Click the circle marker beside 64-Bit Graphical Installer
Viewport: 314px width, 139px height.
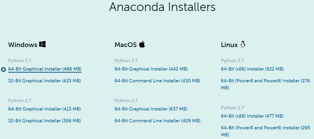[x=3, y=70]
